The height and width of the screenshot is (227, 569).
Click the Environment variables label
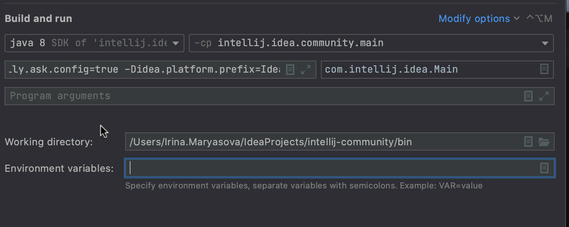tap(59, 168)
